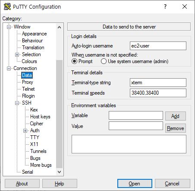This screenshot has height=191, width=195.
Task: Click Remove environment variable button
Action: tap(176, 128)
